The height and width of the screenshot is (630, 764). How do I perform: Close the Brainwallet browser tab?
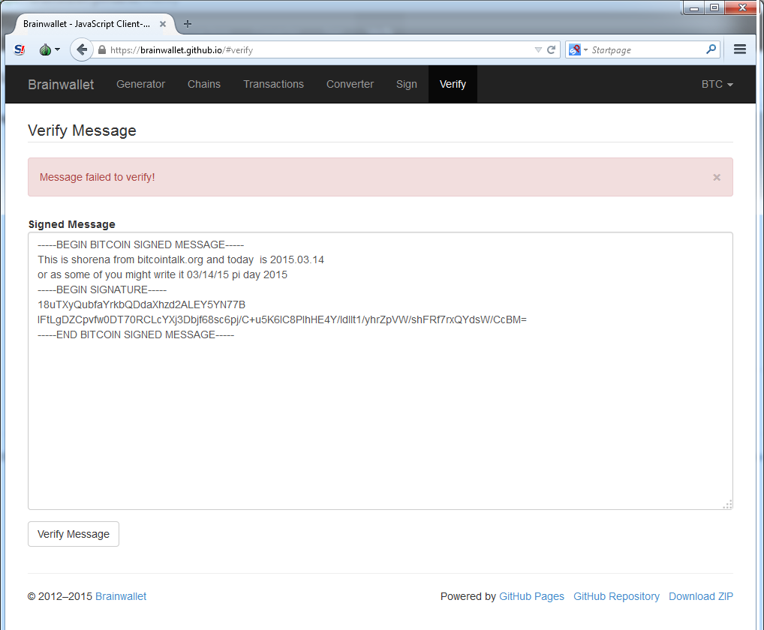coord(163,24)
